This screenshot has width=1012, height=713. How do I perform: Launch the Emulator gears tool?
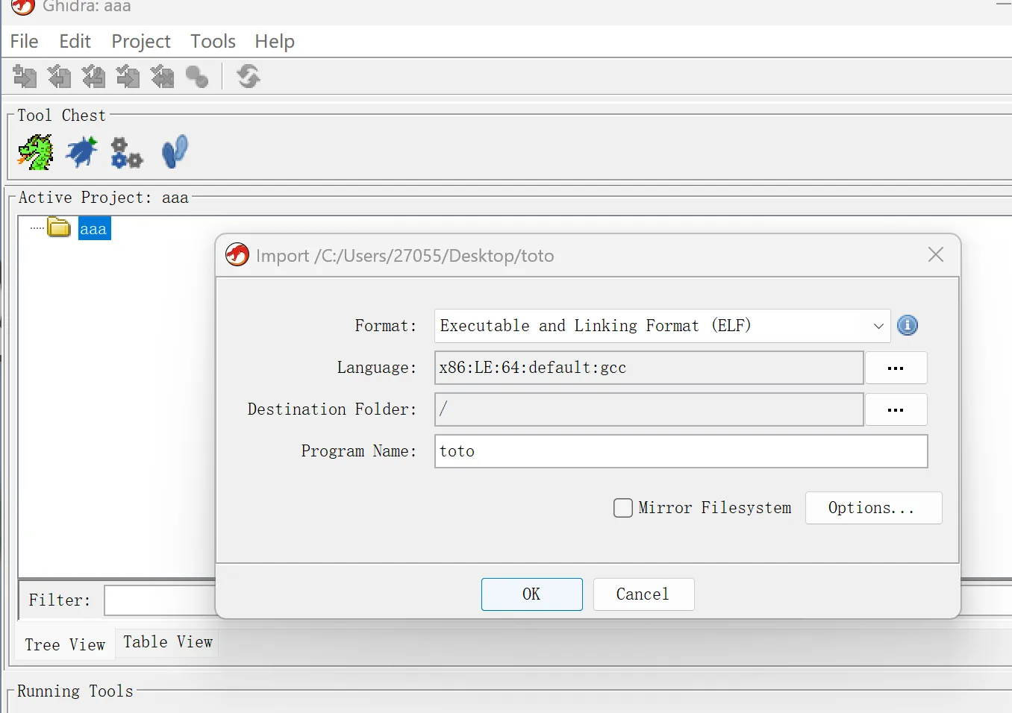tap(126, 152)
